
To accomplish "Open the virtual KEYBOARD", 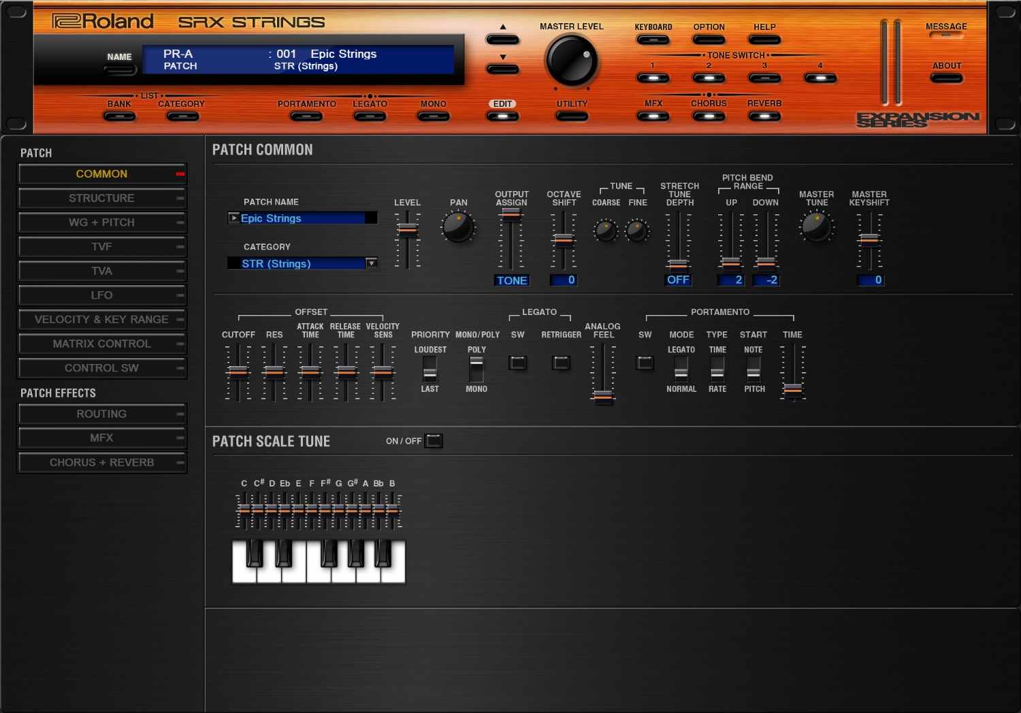I will 652,39.
